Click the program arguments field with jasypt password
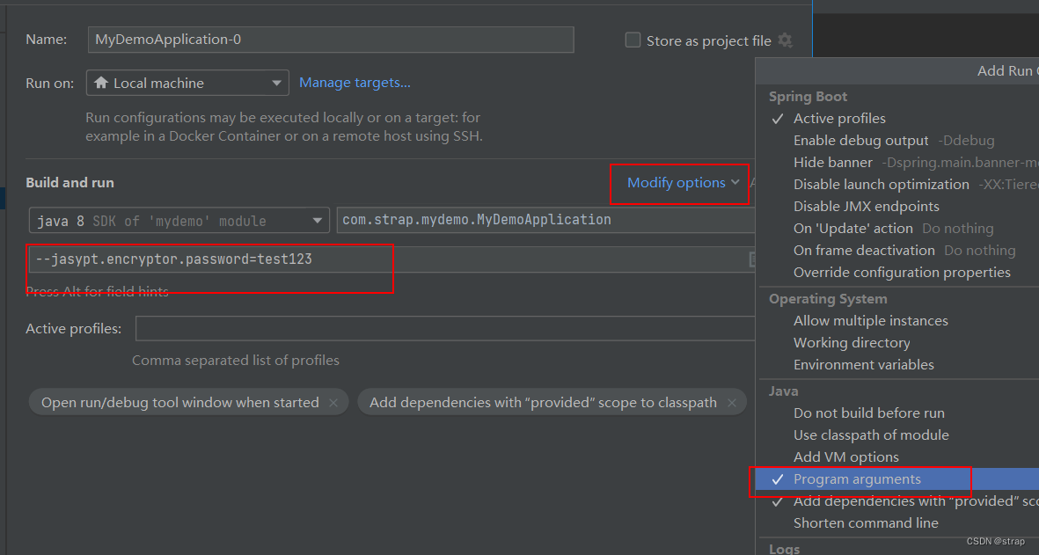 (391, 259)
